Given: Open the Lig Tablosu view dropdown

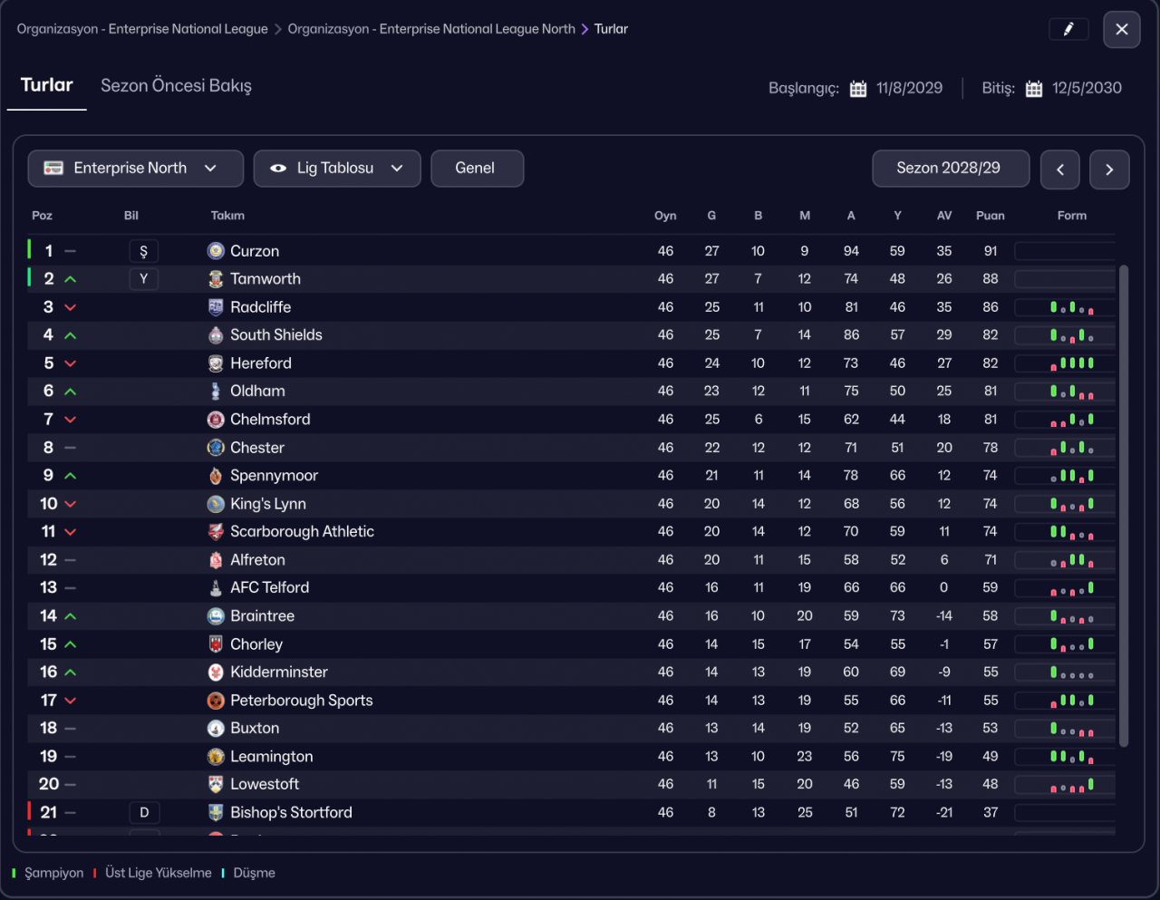Looking at the screenshot, I should click(x=336, y=169).
